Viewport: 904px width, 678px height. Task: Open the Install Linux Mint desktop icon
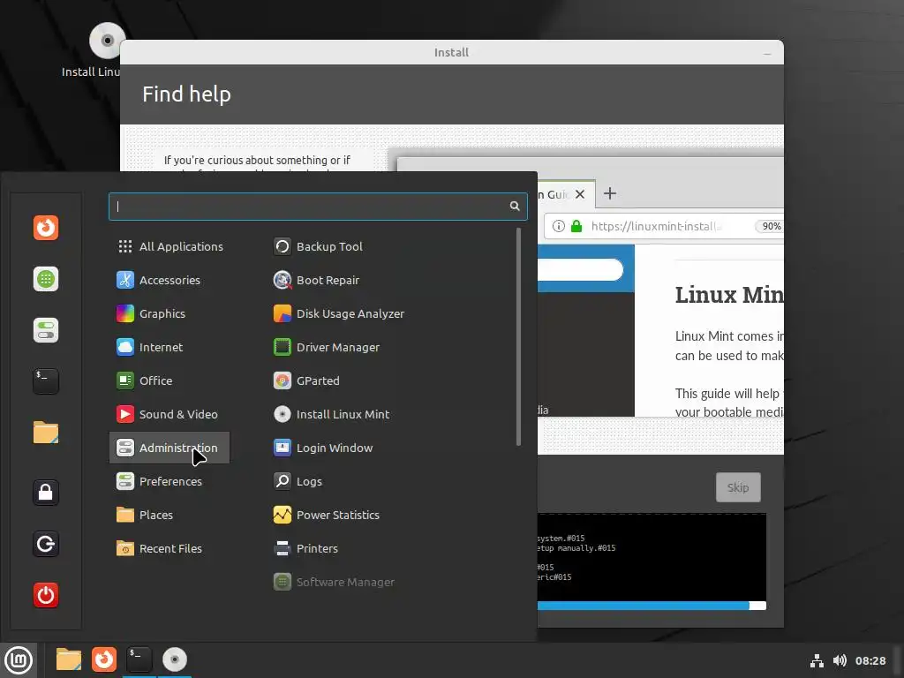coord(92,50)
